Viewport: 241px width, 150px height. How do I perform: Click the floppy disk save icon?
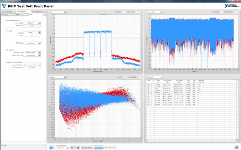[x=77, y=147]
